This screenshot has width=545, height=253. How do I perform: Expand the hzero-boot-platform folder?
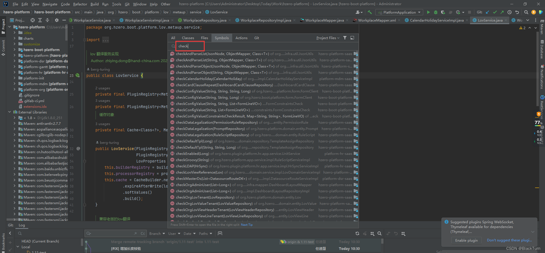coord(14,50)
